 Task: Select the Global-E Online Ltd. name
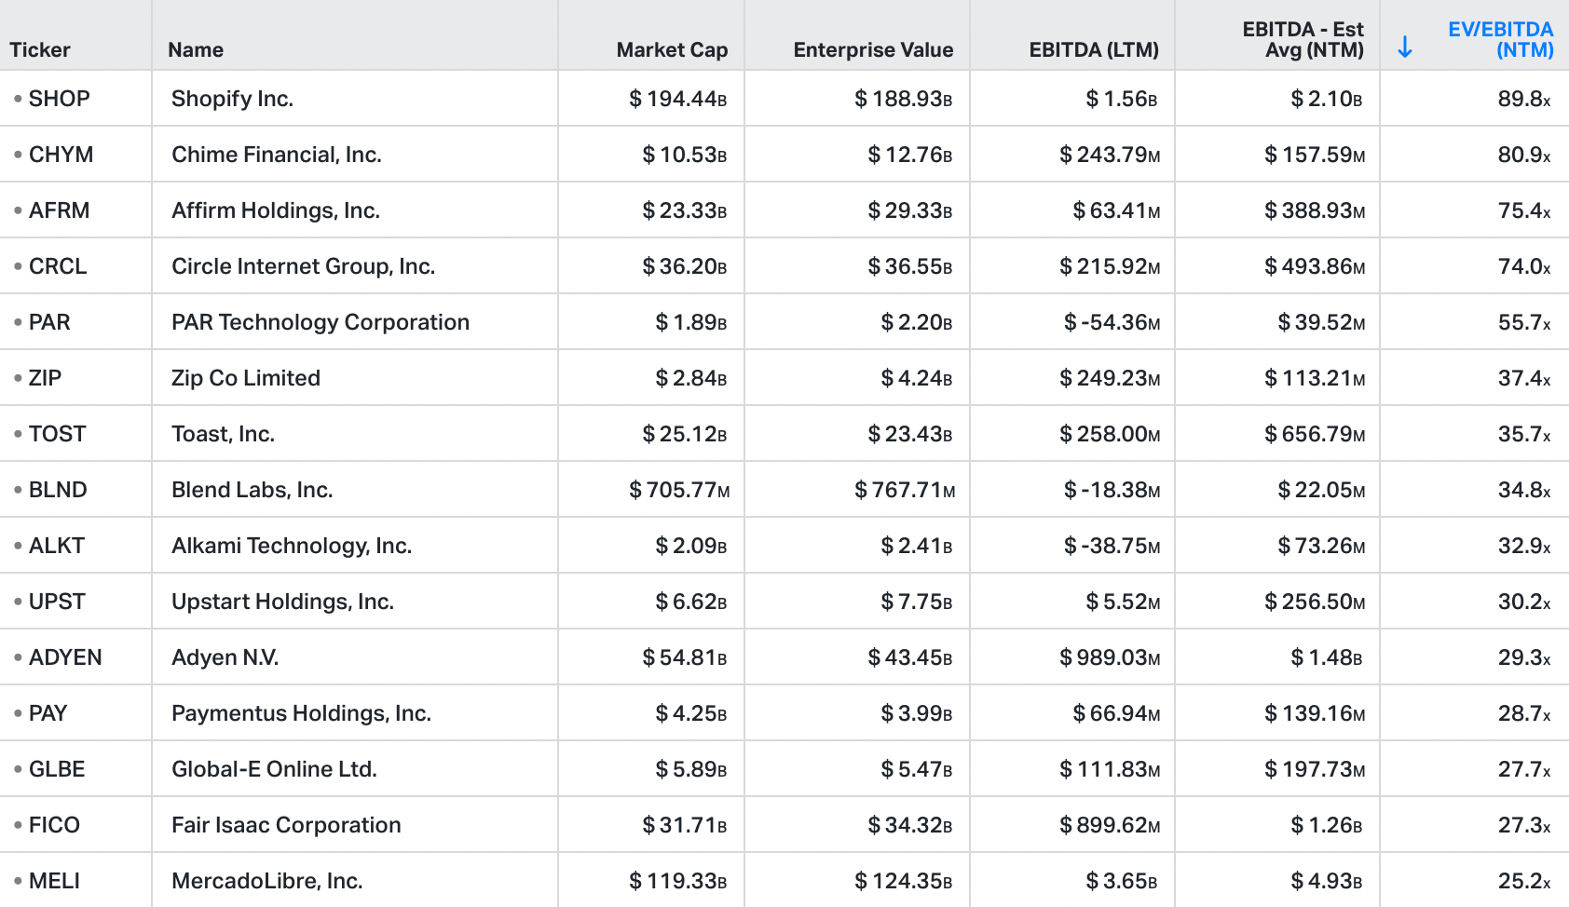(275, 769)
